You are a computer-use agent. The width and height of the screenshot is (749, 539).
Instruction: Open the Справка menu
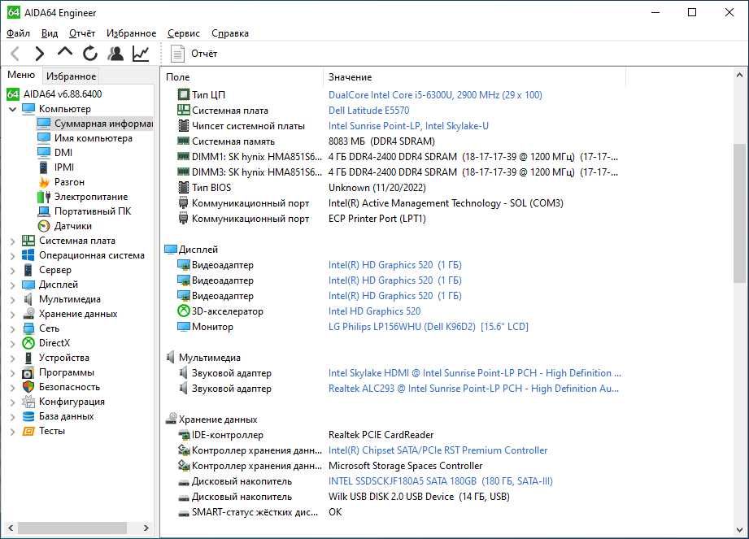click(230, 33)
